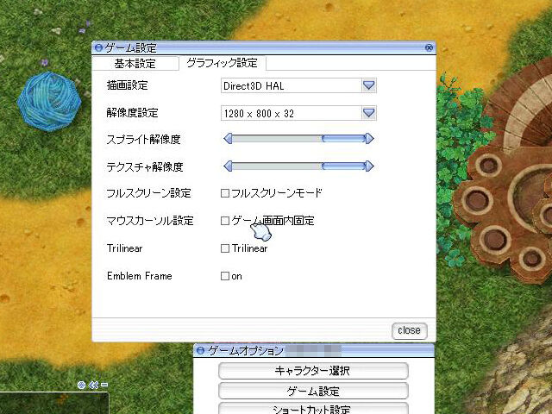Toggle the ゲーム画面内固定 checkbox
552x414 pixels.
pyautogui.click(x=225, y=221)
